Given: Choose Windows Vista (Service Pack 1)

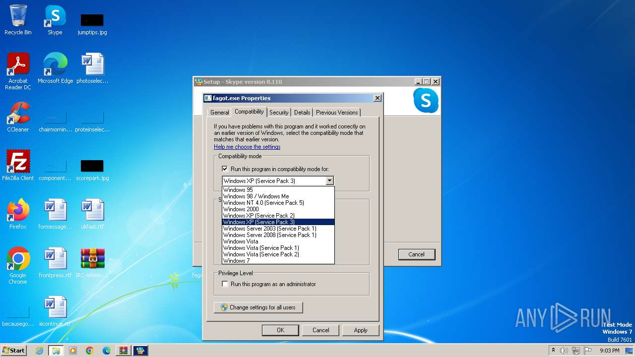Looking at the screenshot, I should pyautogui.click(x=278, y=248).
